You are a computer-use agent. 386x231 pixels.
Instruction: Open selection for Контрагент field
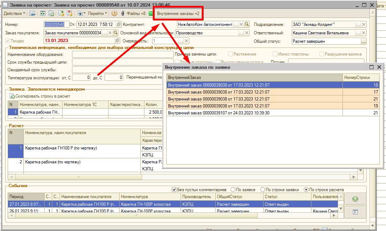236,24
